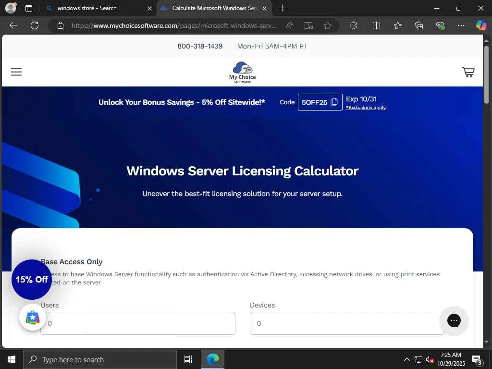Start Read aloud from the address bar
Viewport: 492px width, 369px height.
click(x=289, y=25)
